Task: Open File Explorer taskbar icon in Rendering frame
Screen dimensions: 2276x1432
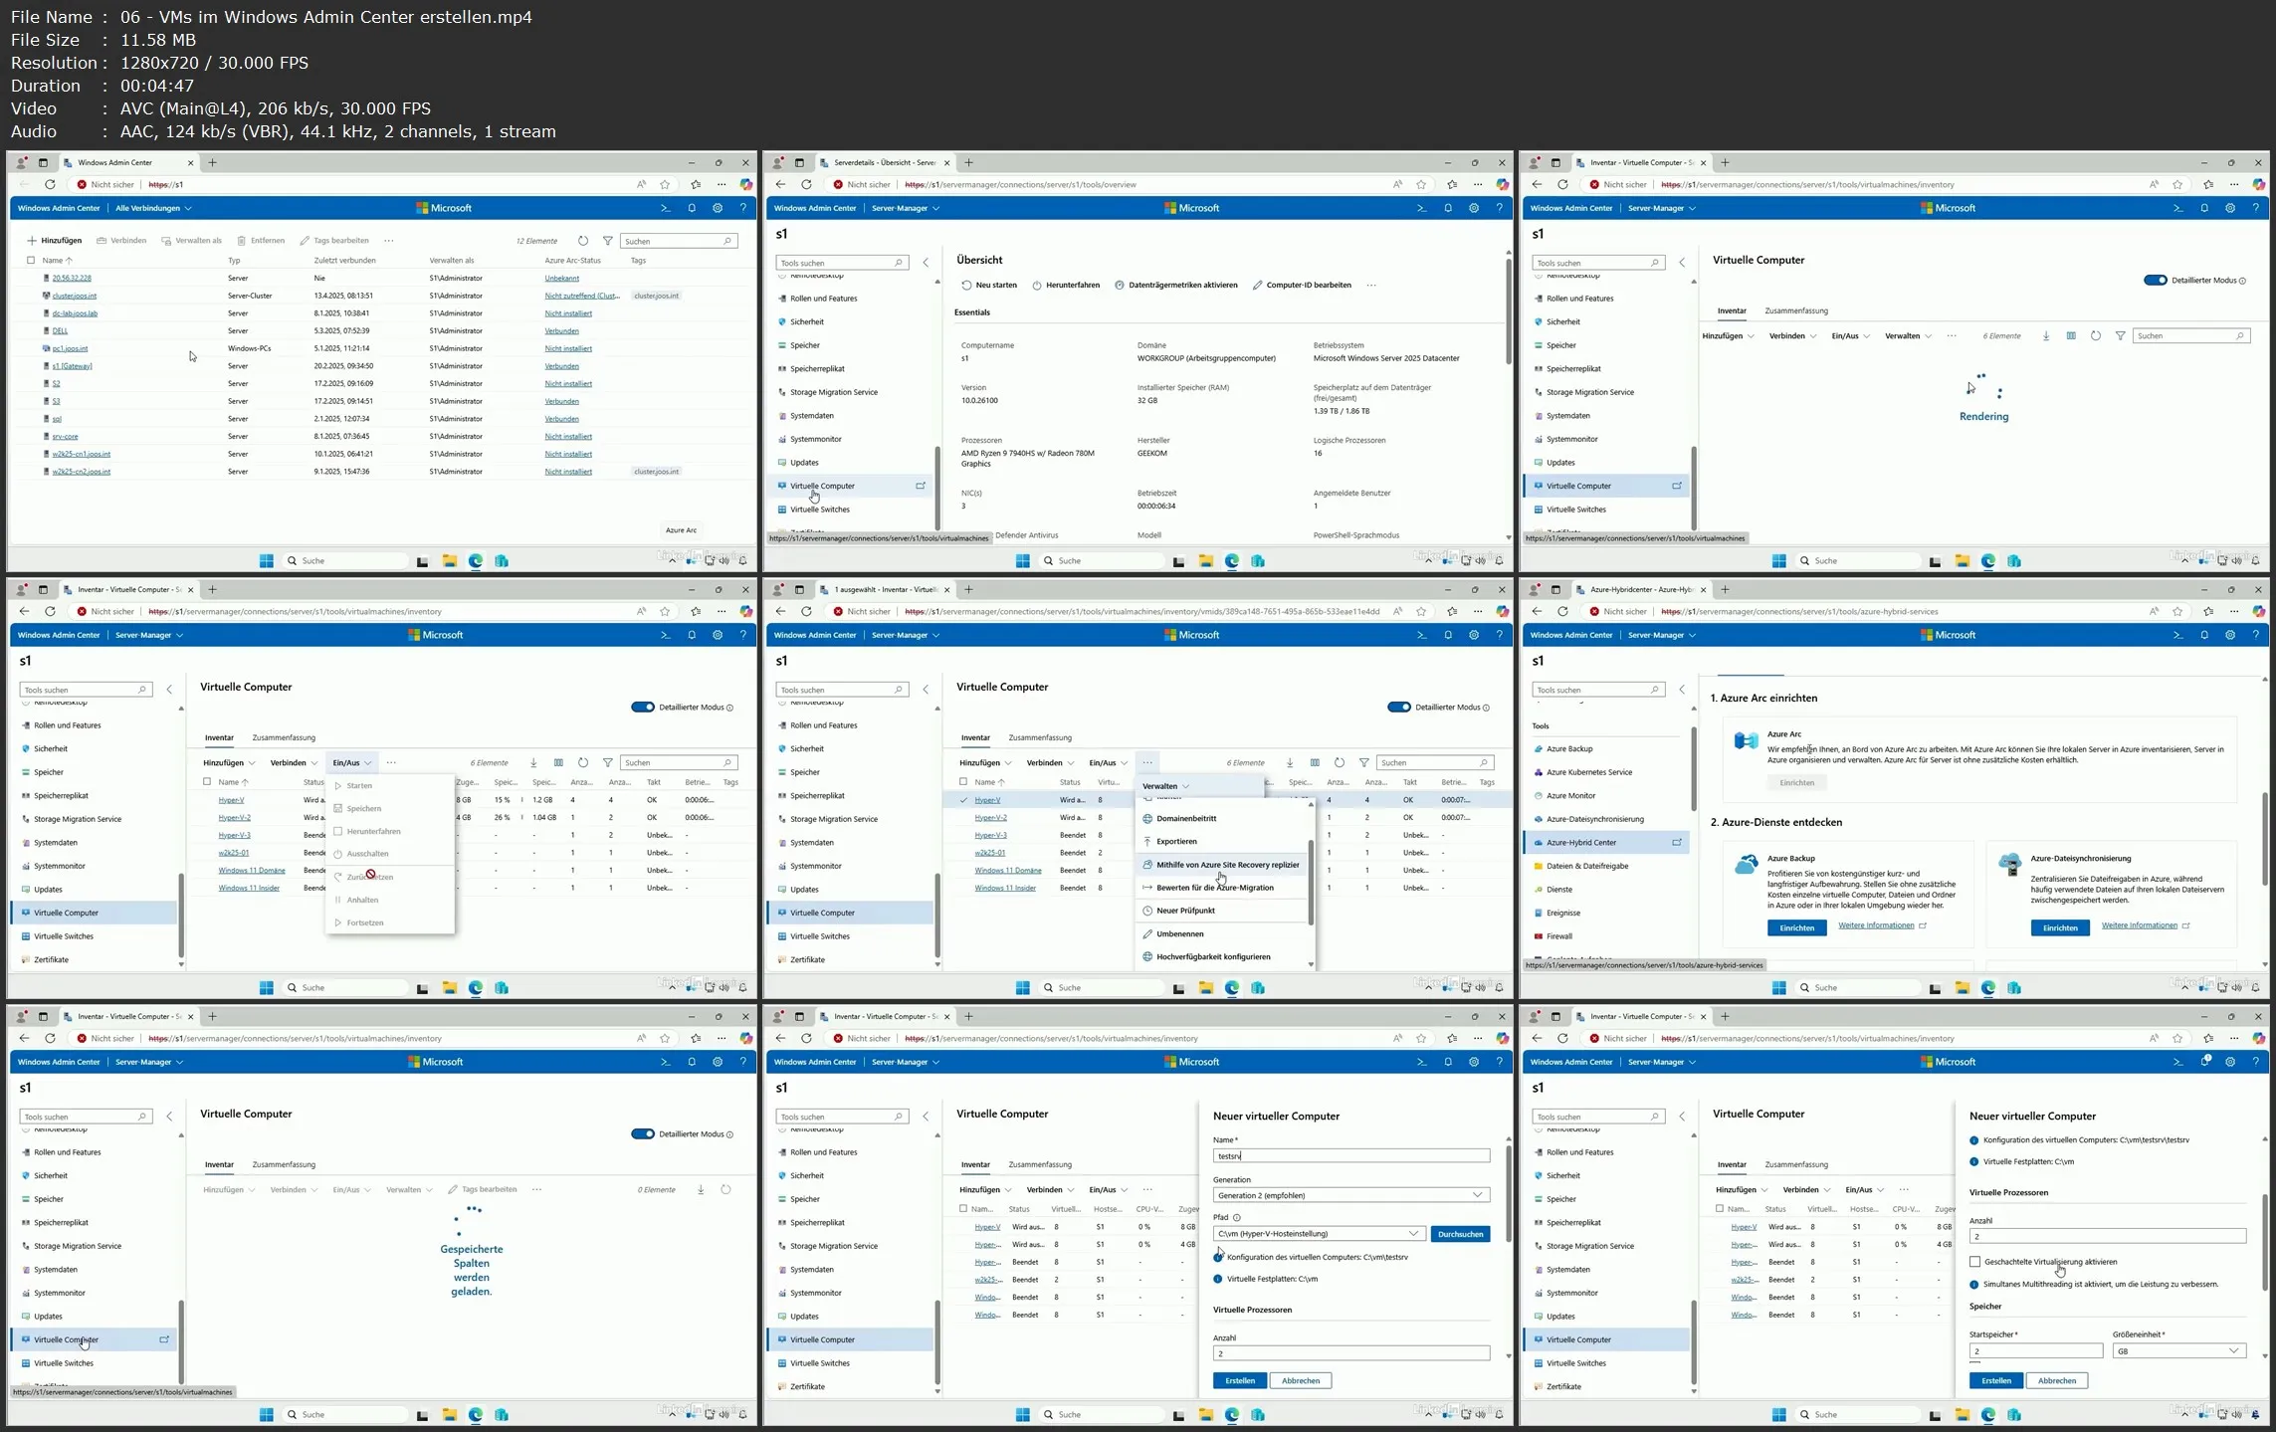Action: point(1963,561)
